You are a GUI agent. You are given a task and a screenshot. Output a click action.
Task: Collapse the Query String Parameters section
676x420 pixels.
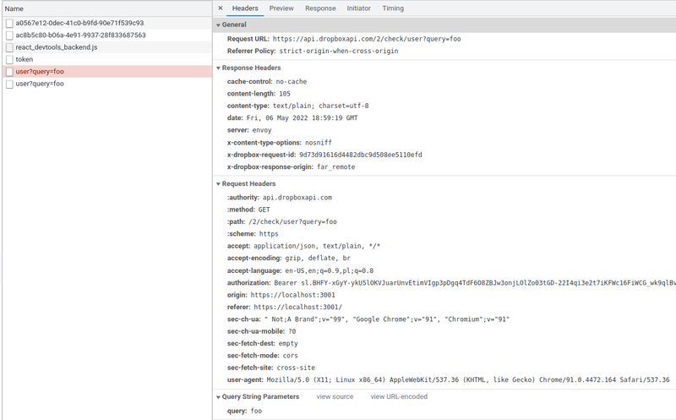tap(218, 397)
